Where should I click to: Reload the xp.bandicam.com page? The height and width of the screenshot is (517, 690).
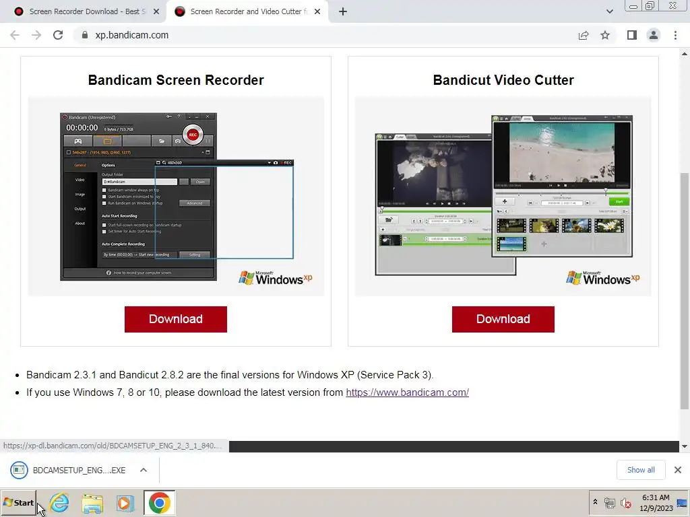(58, 35)
